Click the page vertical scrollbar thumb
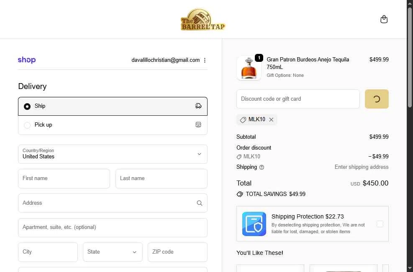Image resolution: width=413 pixels, height=272 pixels. pyautogui.click(x=410, y=56)
